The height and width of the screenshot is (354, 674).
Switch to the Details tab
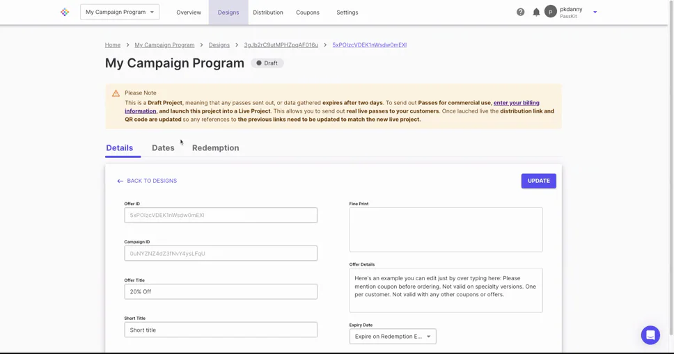click(120, 147)
